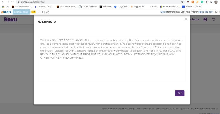Viewport: 220px width, 114px height.
Task: Open Developer Site footer link
Action: pos(142,109)
